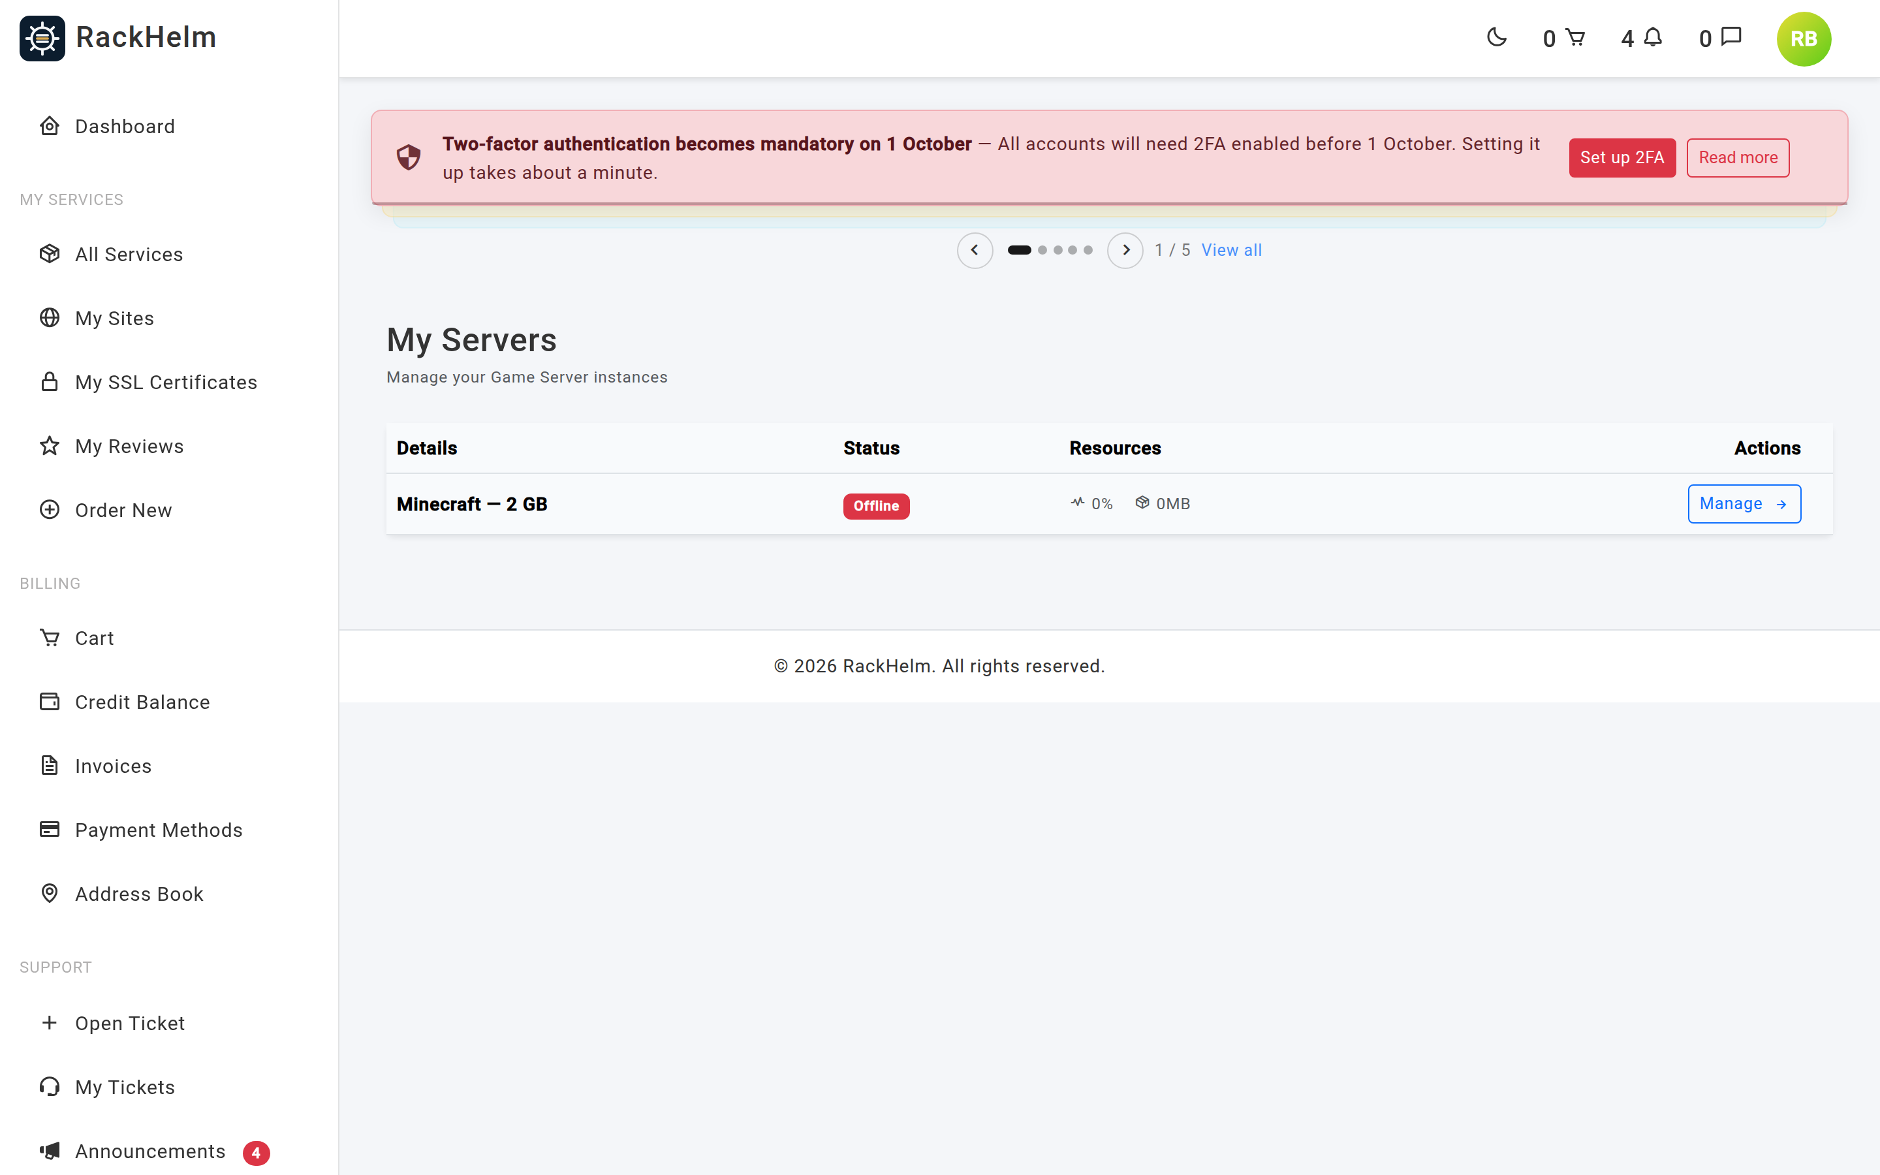
Task: Click the 0MB memory usage indicator
Action: (x=1162, y=503)
